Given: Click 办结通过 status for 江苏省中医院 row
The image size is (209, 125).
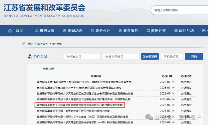Looking at the screenshot, I should [186, 105].
